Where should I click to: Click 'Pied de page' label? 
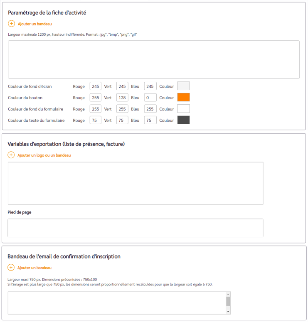pos(20,212)
